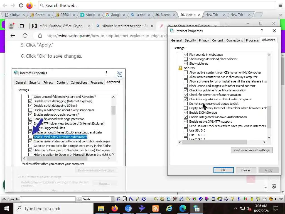Click the lightbulb icon in the bottom toolbar
Viewport: 285px width, 214px height.
(x=232, y=199)
